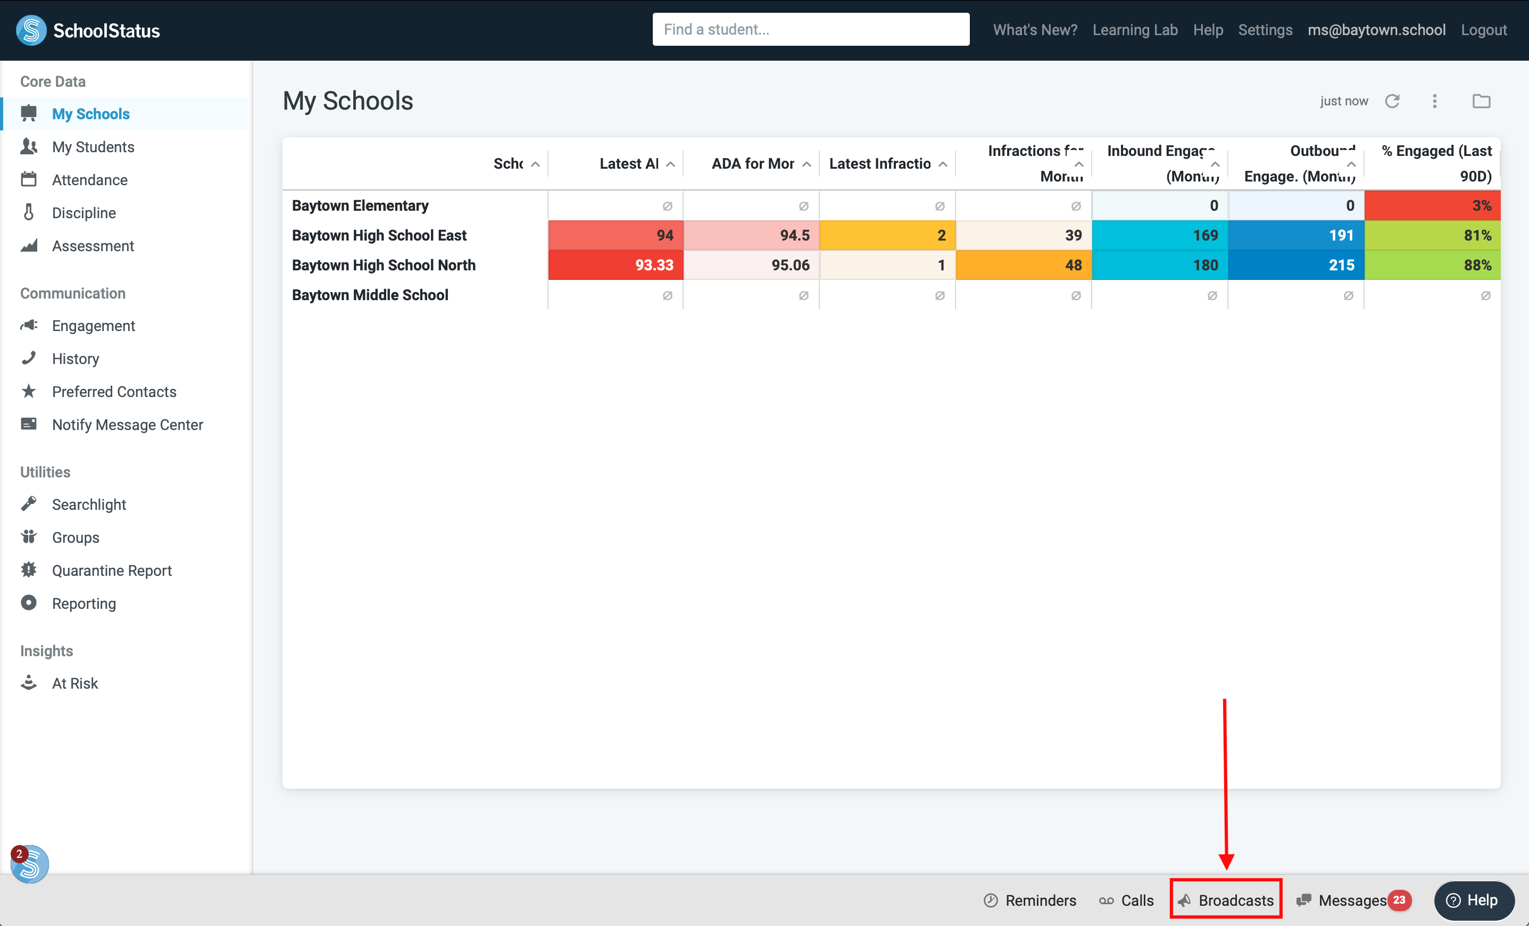Click the folder icon at top right

tap(1481, 101)
